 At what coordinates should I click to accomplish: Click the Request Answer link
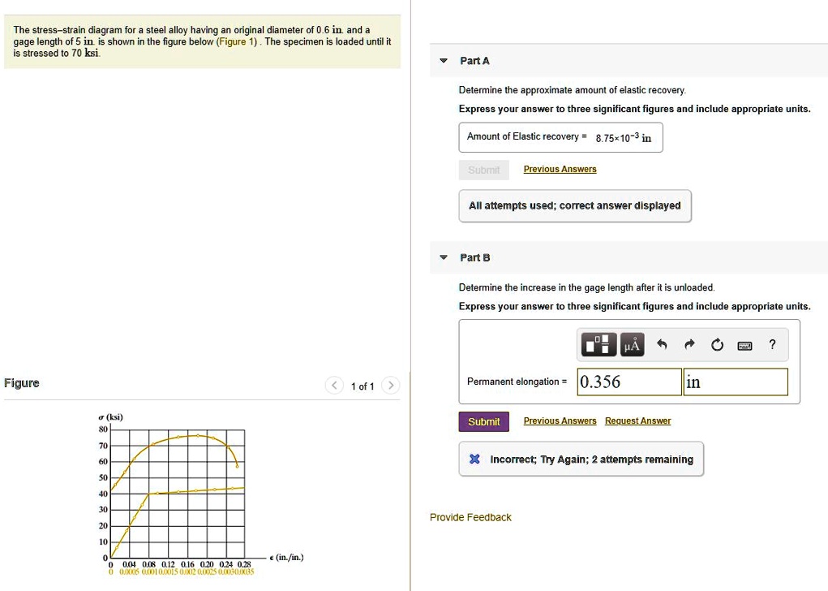(x=637, y=421)
